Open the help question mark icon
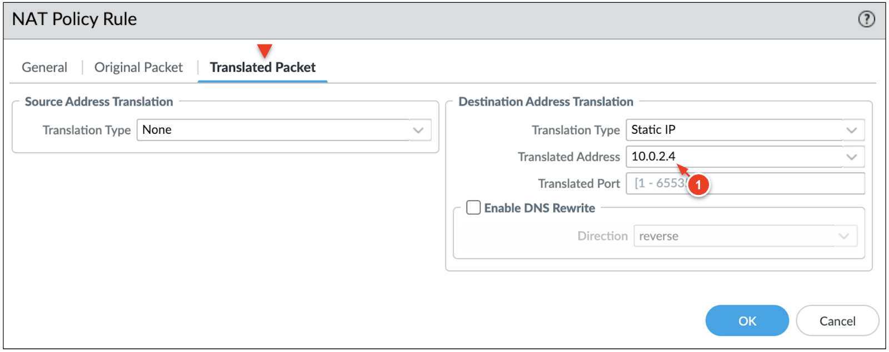The image size is (889, 352). click(x=866, y=19)
